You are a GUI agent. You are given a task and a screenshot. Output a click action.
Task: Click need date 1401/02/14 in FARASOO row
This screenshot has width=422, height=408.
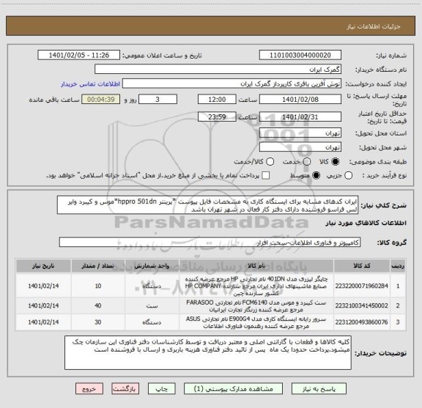pyautogui.click(x=43, y=305)
